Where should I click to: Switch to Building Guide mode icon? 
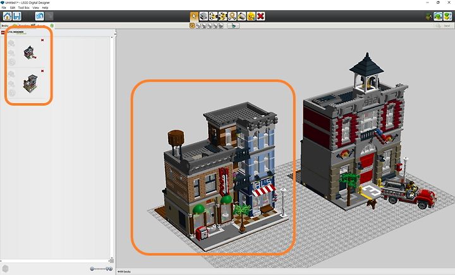[x=448, y=16]
